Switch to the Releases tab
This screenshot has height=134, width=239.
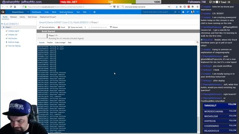[x=13, y=17]
